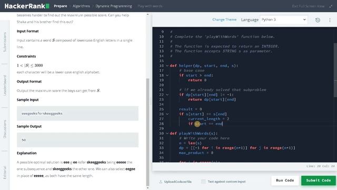This screenshot has width=337, height=190.
Task: Click the Constraints heading
Action: 26,56
